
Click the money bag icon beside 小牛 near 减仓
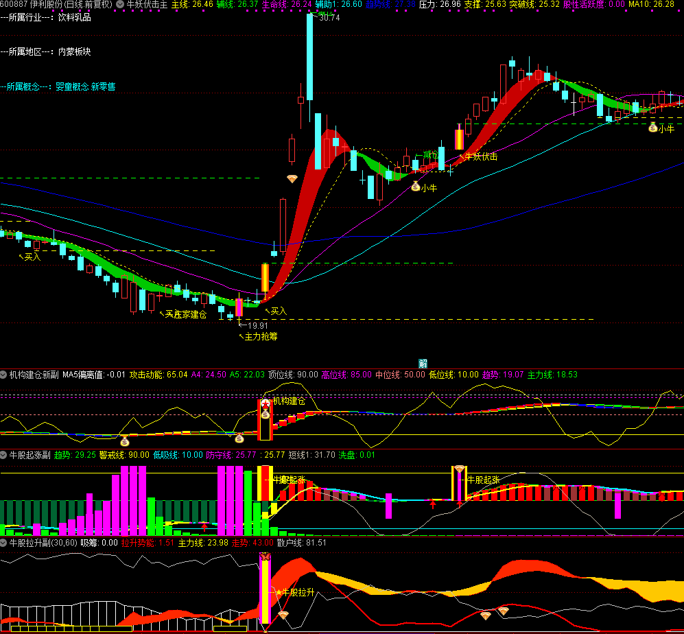coord(415,186)
